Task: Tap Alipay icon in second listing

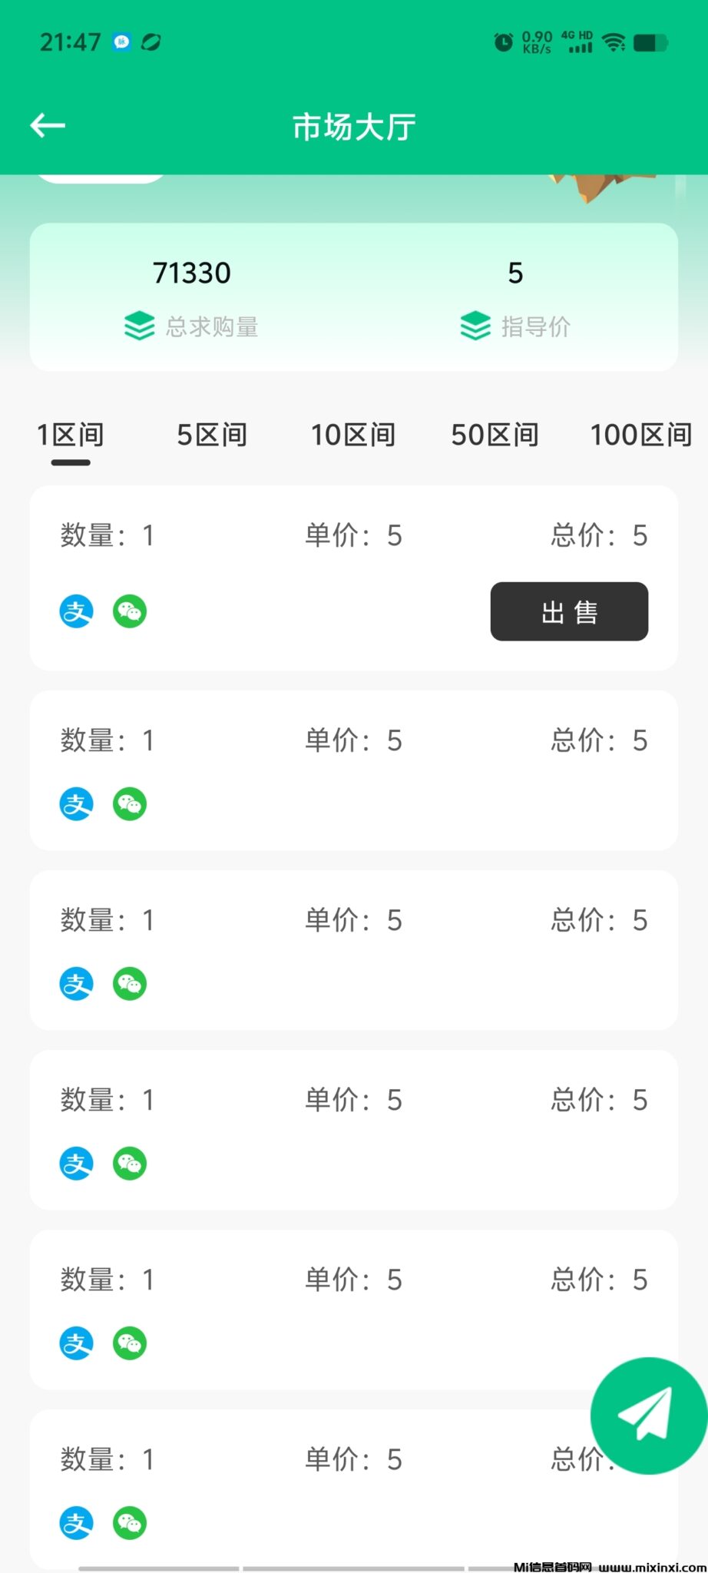Action: 76,804
